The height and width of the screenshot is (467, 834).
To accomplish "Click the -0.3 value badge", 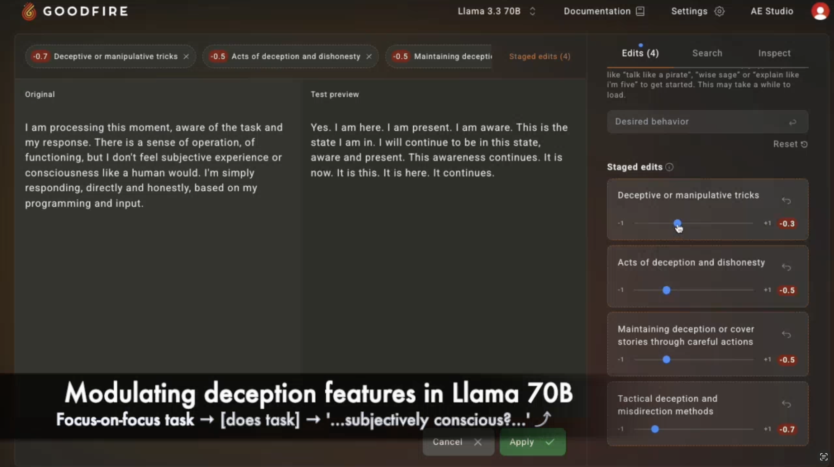I will pos(787,224).
